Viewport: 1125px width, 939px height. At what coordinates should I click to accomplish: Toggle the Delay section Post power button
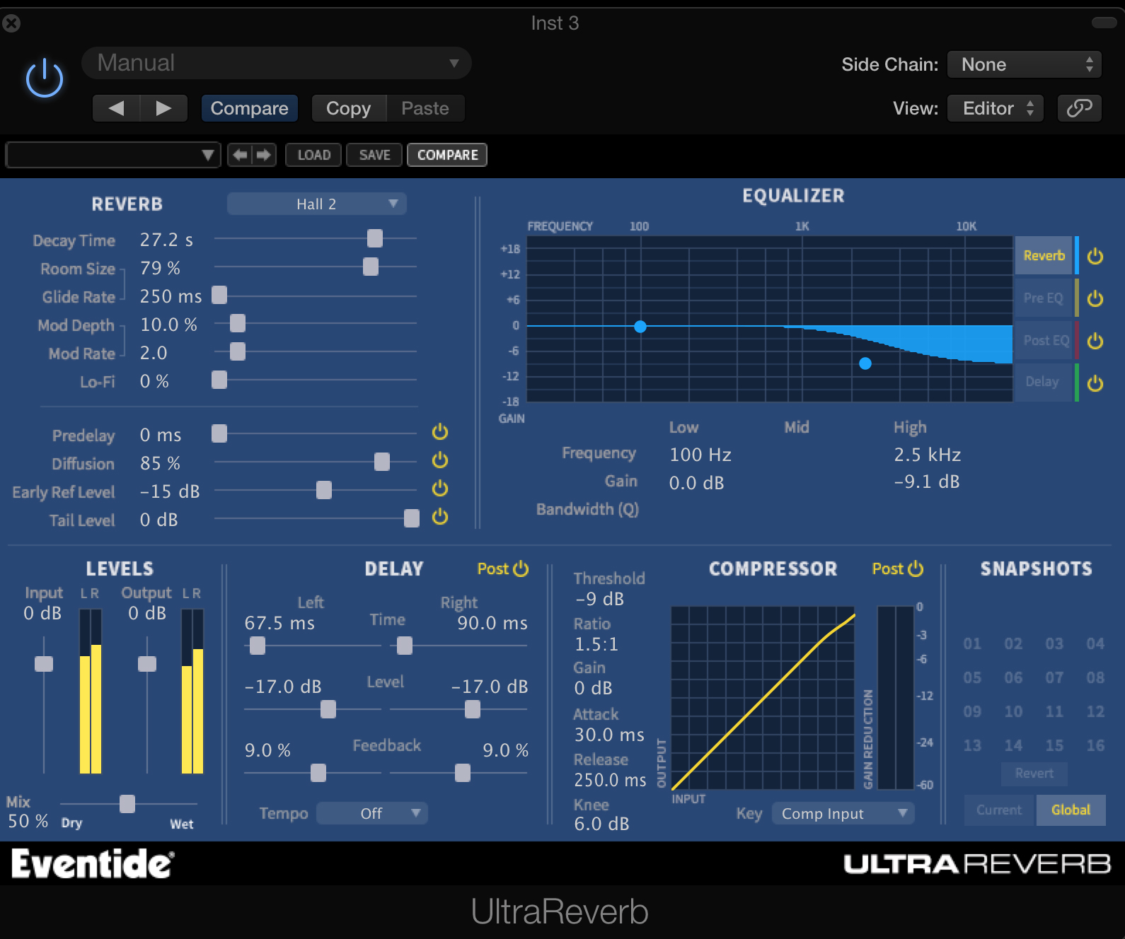point(521,568)
